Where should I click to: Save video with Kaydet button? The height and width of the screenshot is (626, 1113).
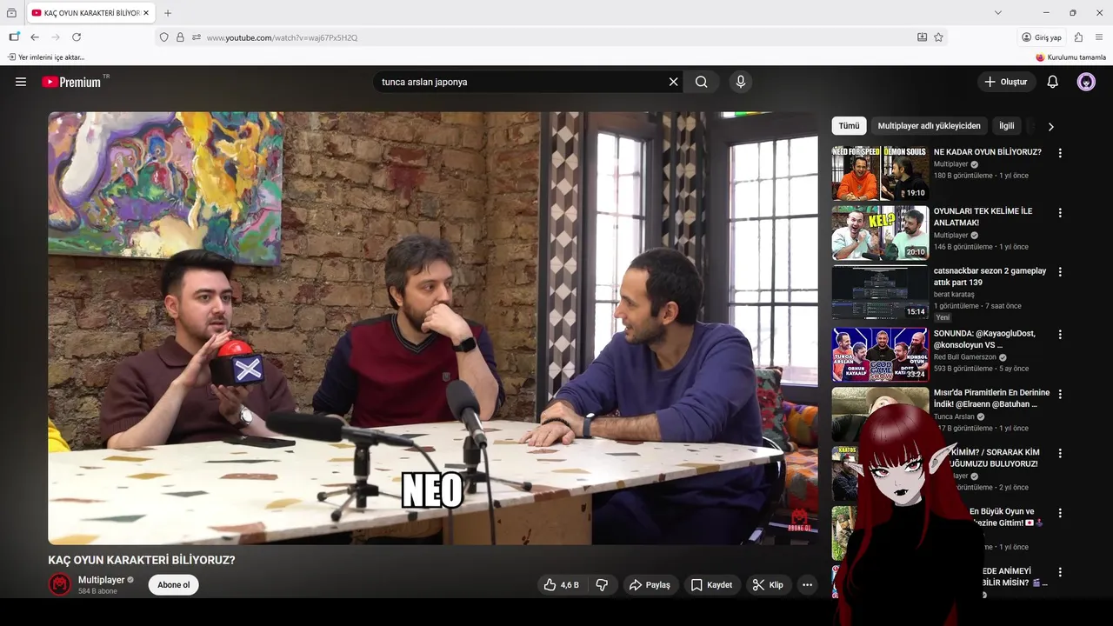click(x=712, y=585)
